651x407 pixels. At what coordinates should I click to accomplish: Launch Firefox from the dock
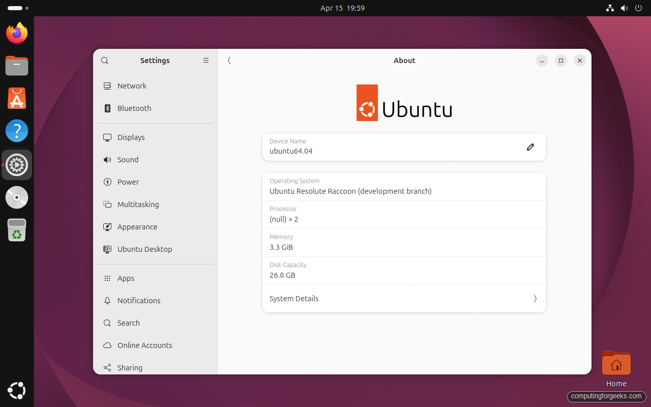click(x=17, y=33)
